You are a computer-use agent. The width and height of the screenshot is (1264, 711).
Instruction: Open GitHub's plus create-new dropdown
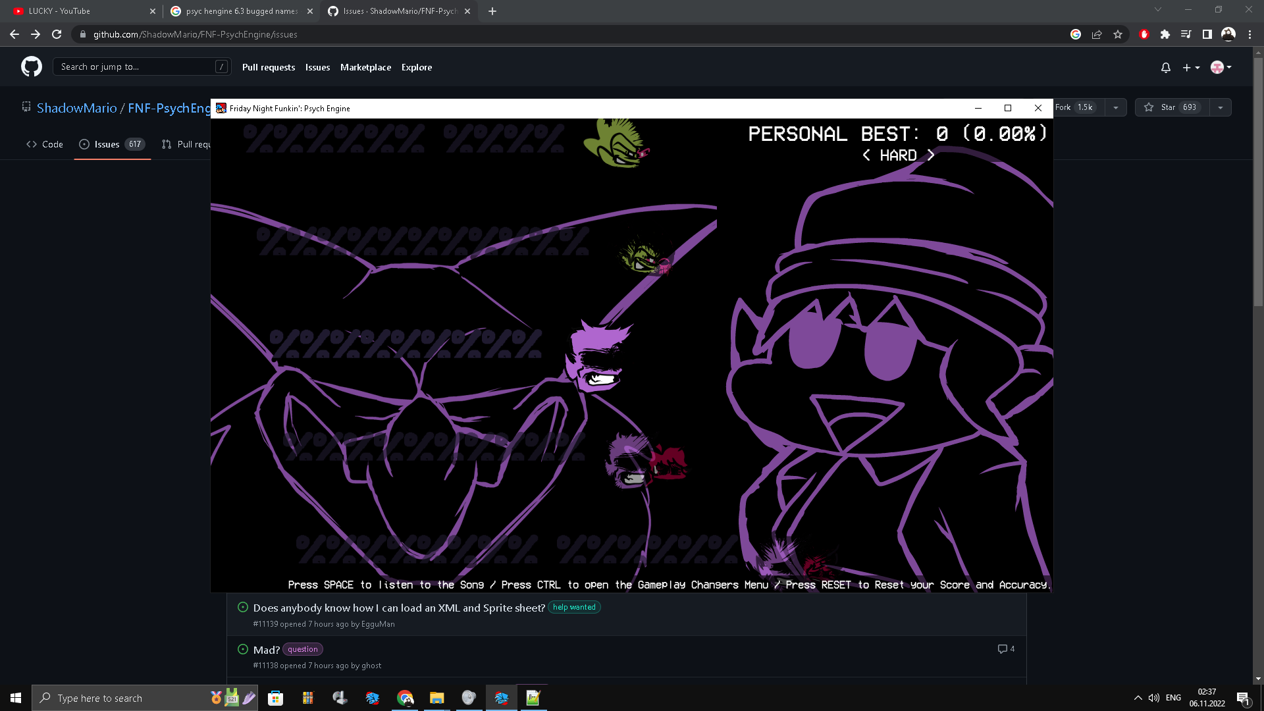(x=1192, y=67)
